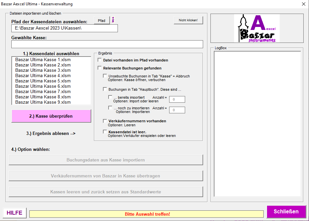
Task: Check 'Verkäufernummern vorhanden' checkbox
Action: click(x=105, y=121)
